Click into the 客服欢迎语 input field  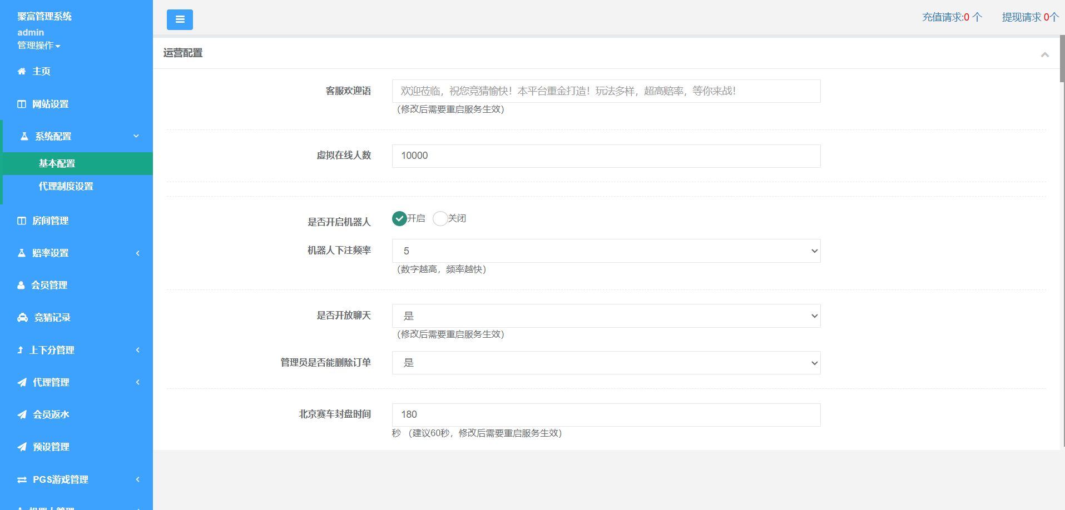coord(606,91)
